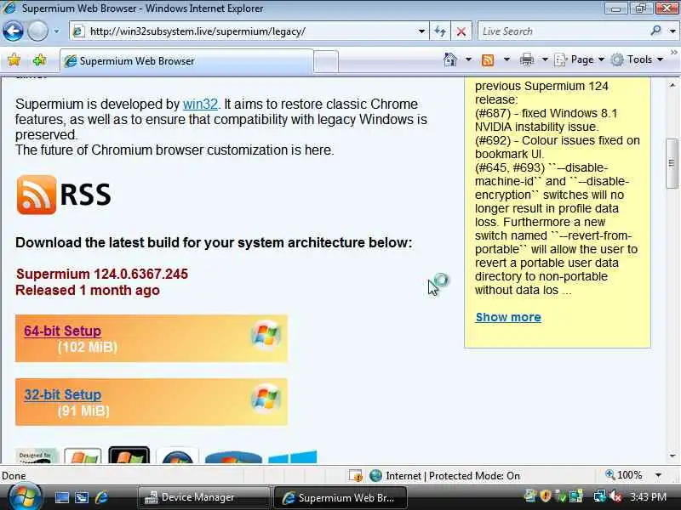
Task: Add to Favorites with the plus-star icon
Action: pyautogui.click(x=39, y=59)
